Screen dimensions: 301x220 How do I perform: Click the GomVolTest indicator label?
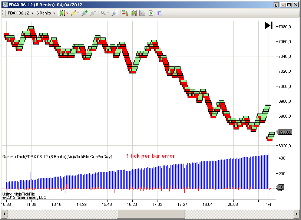pos(57,157)
